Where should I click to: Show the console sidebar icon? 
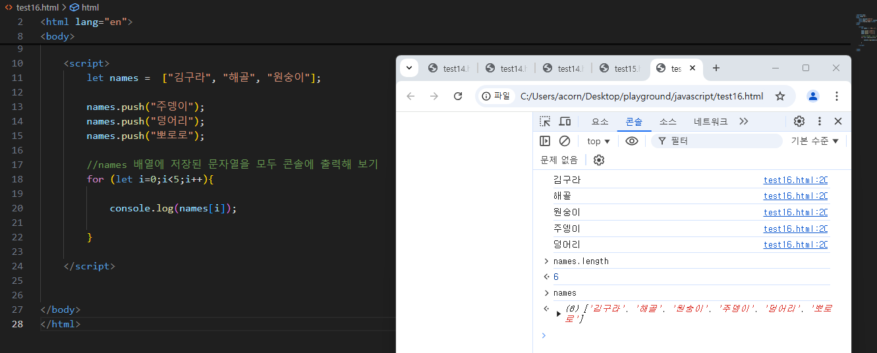click(545, 141)
